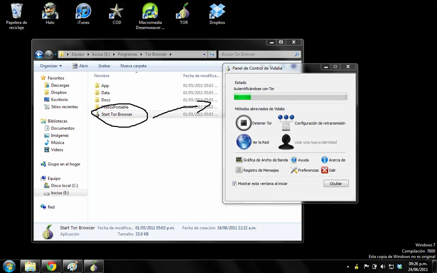Select the TOR desktop shortcut

(x=184, y=14)
